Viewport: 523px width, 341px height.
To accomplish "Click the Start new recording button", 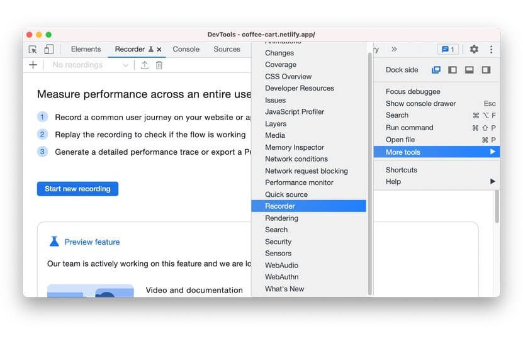I will pyautogui.click(x=77, y=189).
